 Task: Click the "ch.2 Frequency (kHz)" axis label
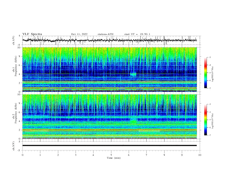point(15,113)
